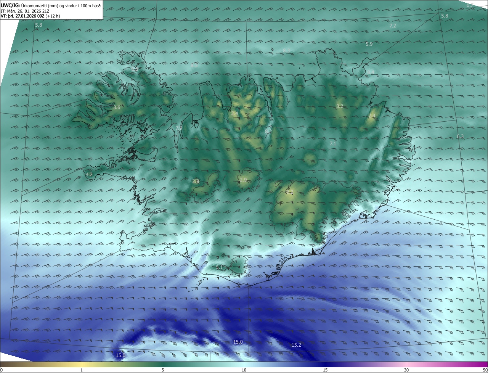Viewport: 488px width, 373px height.
Task: Click the 7.9 value label
Action: pos(179,128)
